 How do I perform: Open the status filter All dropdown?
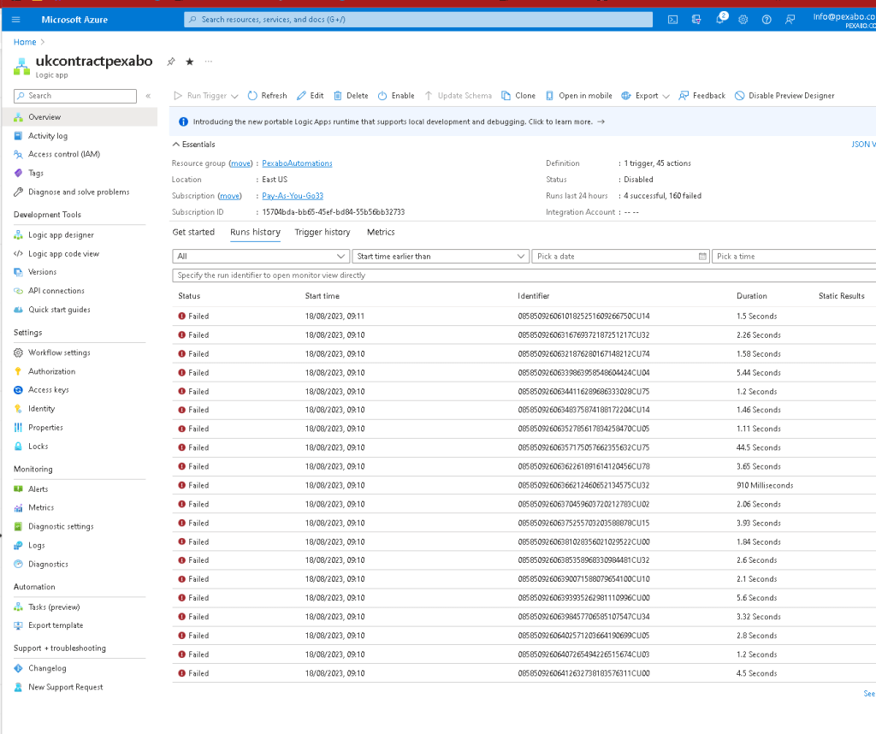261,257
